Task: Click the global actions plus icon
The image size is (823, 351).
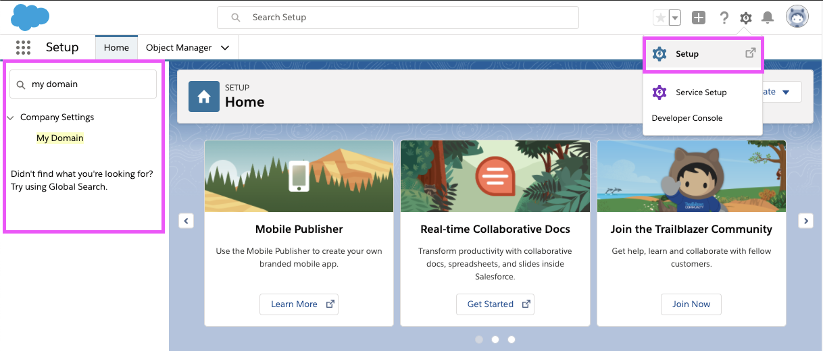Action: [x=699, y=18]
